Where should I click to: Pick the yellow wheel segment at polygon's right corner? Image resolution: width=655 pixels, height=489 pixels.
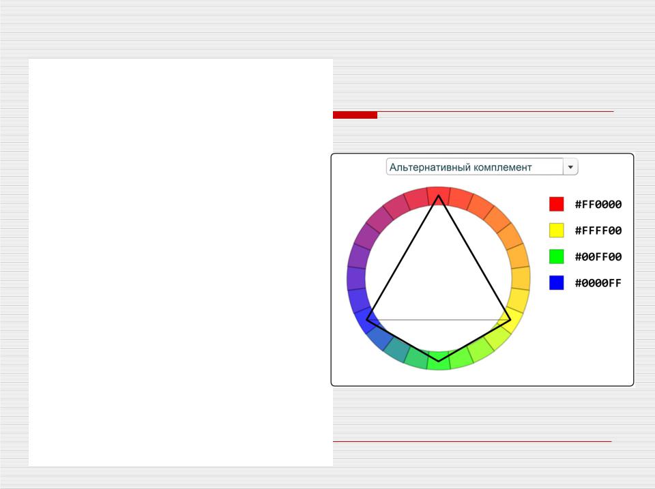click(511, 319)
